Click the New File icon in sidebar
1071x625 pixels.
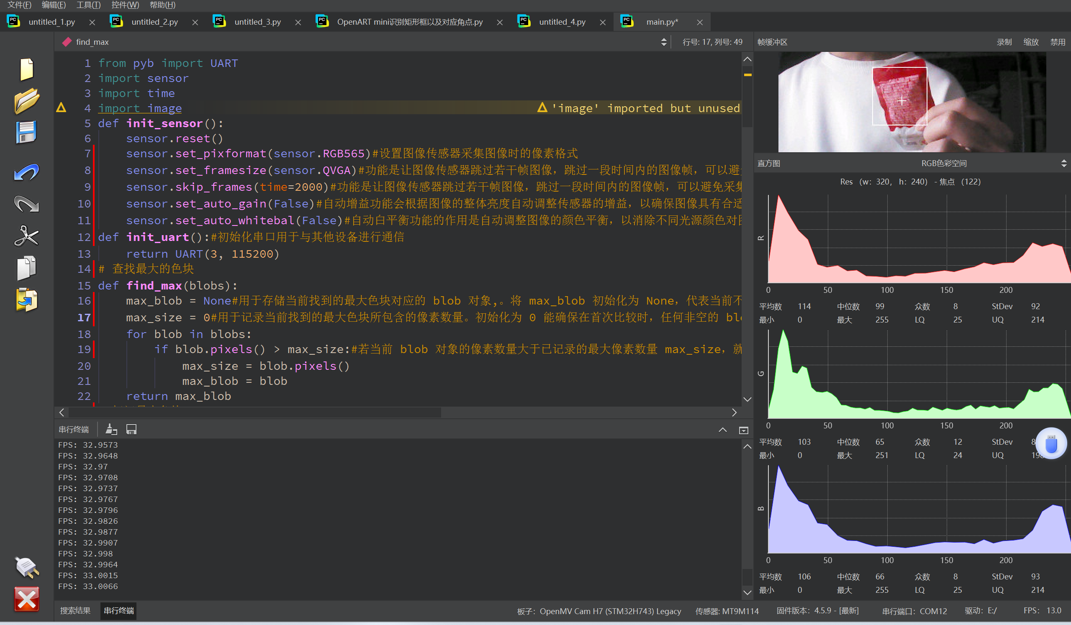click(26, 69)
